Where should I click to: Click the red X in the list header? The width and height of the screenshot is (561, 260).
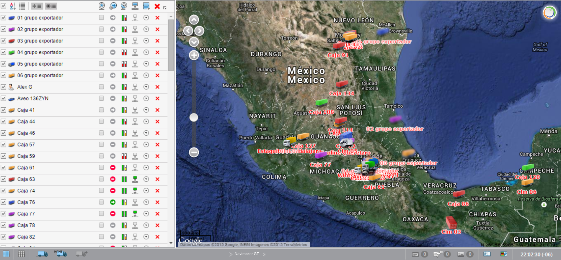click(x=157, y=6)
